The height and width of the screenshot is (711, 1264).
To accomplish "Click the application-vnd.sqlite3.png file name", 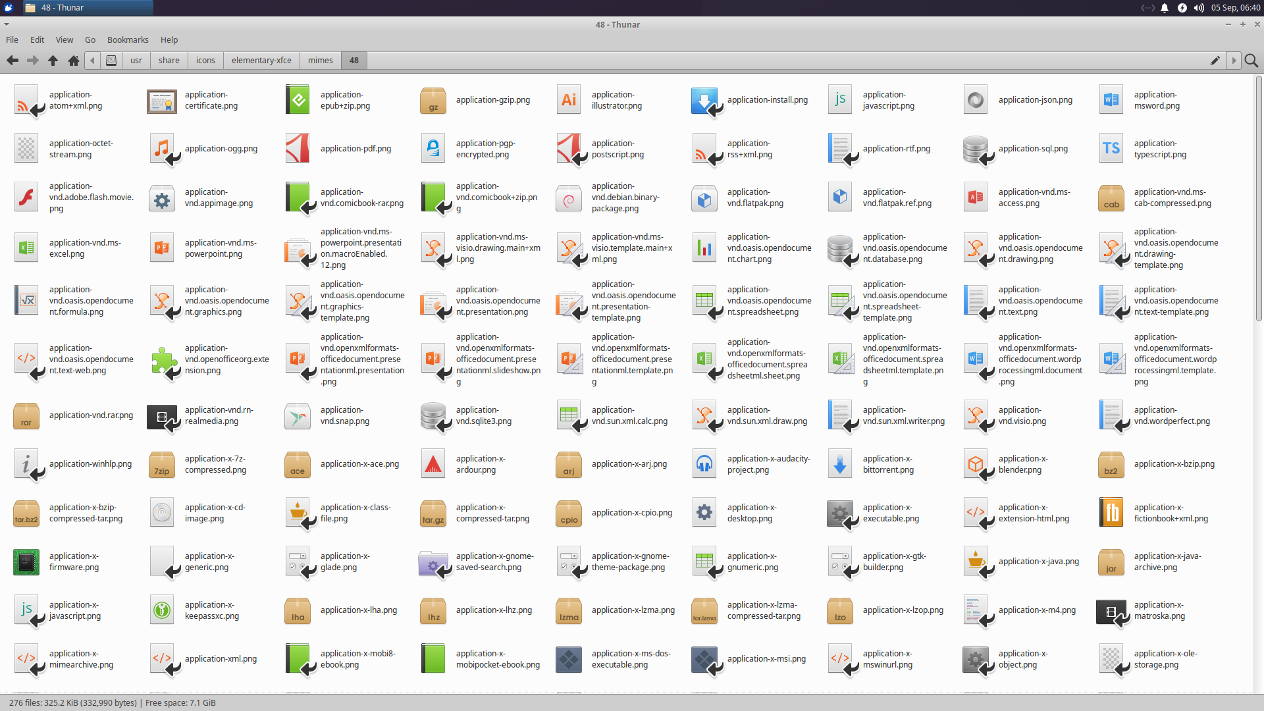I will (x=483, y=415).
